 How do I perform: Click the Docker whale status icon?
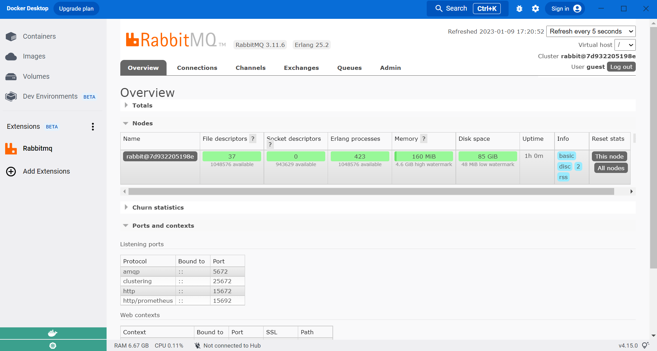point(53,333)
